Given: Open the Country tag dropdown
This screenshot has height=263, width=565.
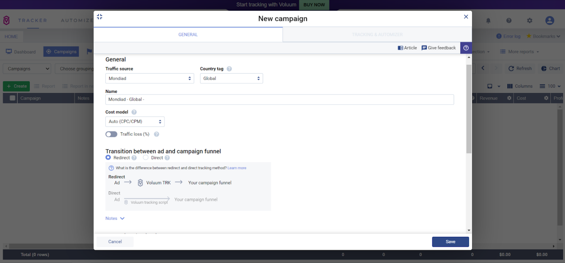Looking at the screenshot, I should pyautogui.click(x=231, y=78).
